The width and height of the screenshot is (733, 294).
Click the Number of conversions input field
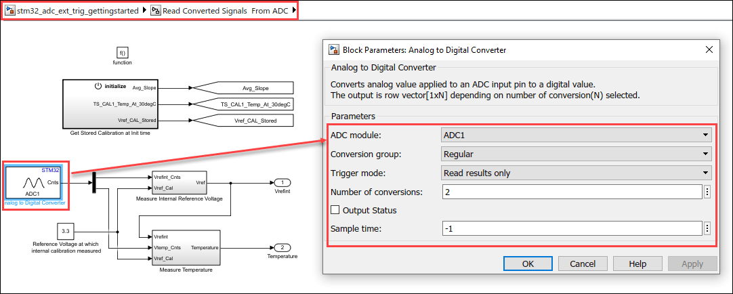(x=571, y=192)
